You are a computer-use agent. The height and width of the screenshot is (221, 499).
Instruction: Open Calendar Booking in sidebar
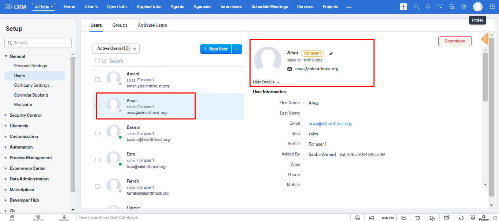pos(31,95)
